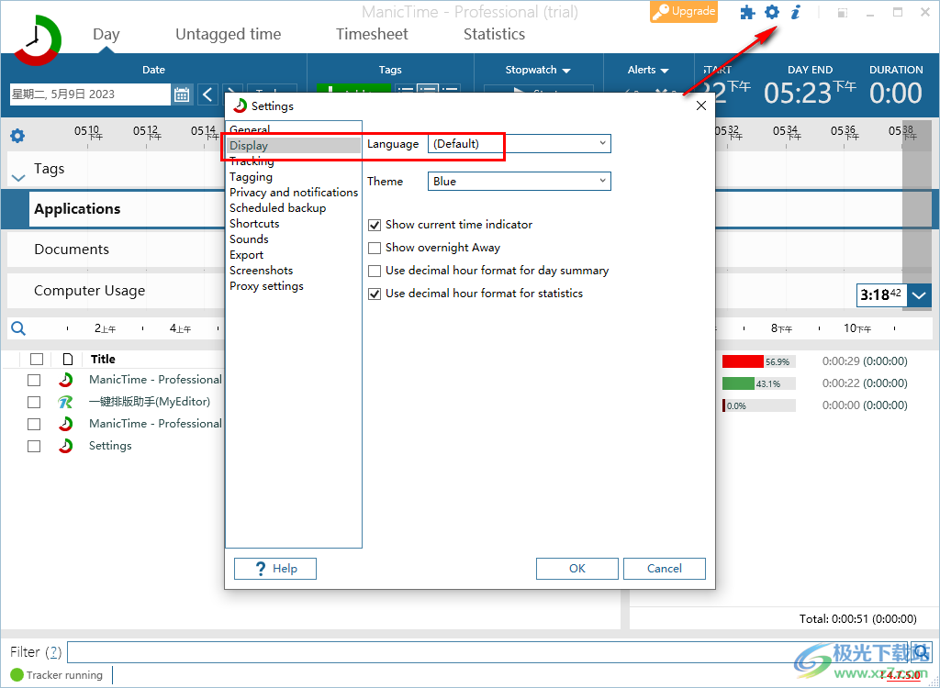Click the MyEditor app icon in list
Viewport: 940px width, 688px height.
tap(65, 402)
